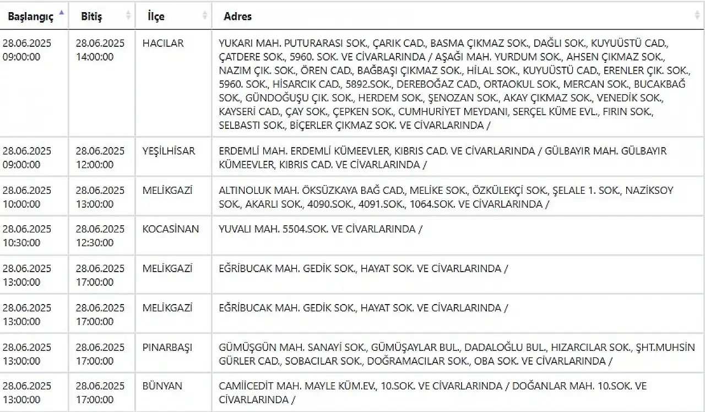Select the Bitiş header label

91,17
